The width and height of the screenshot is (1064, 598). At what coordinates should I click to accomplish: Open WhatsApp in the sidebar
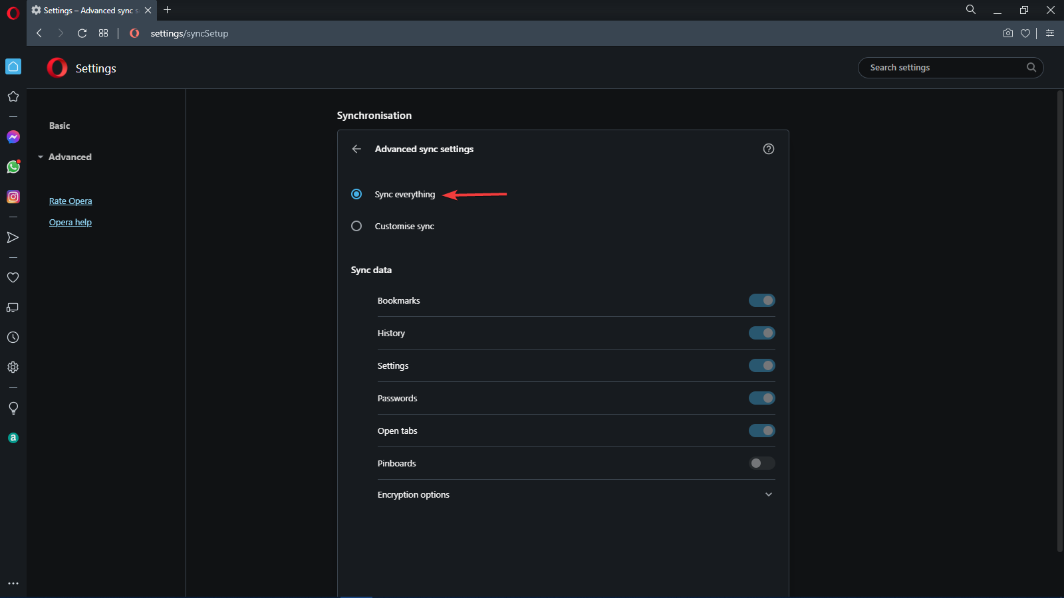click(x=13, y=167)
